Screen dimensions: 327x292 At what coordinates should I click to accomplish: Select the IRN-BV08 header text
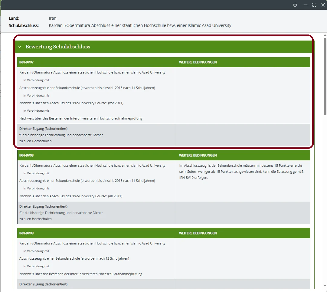[x=27, y=156]
